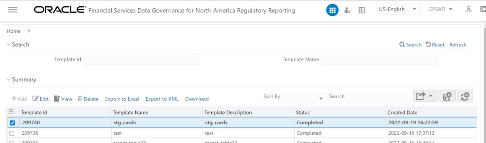Click Delete in the summary toolbar
Screen dimensions: 486x143
88,99
